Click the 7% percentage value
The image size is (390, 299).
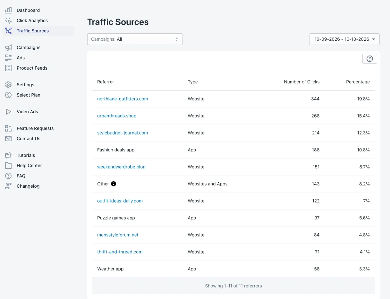click(x=366, y=201)
